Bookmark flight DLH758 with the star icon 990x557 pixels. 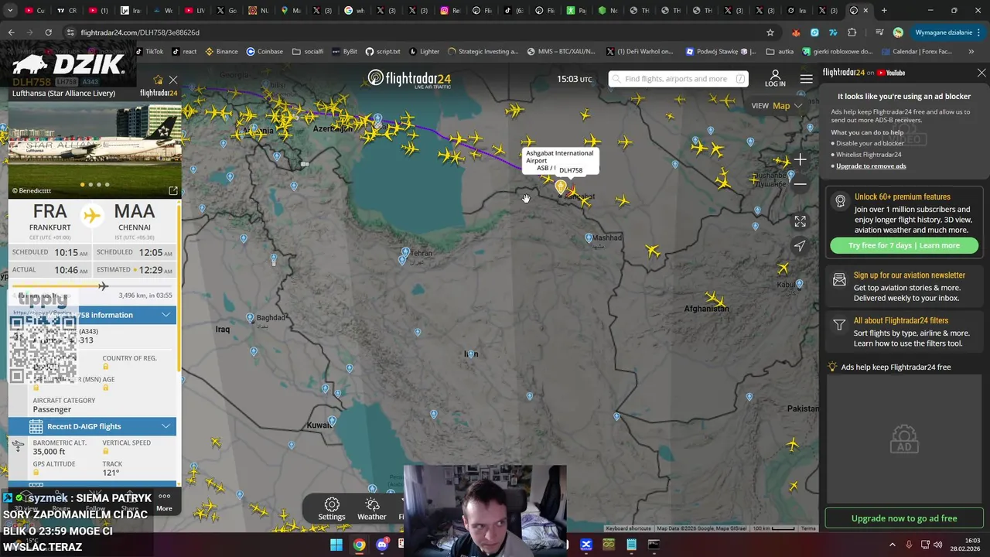(159, 80)
